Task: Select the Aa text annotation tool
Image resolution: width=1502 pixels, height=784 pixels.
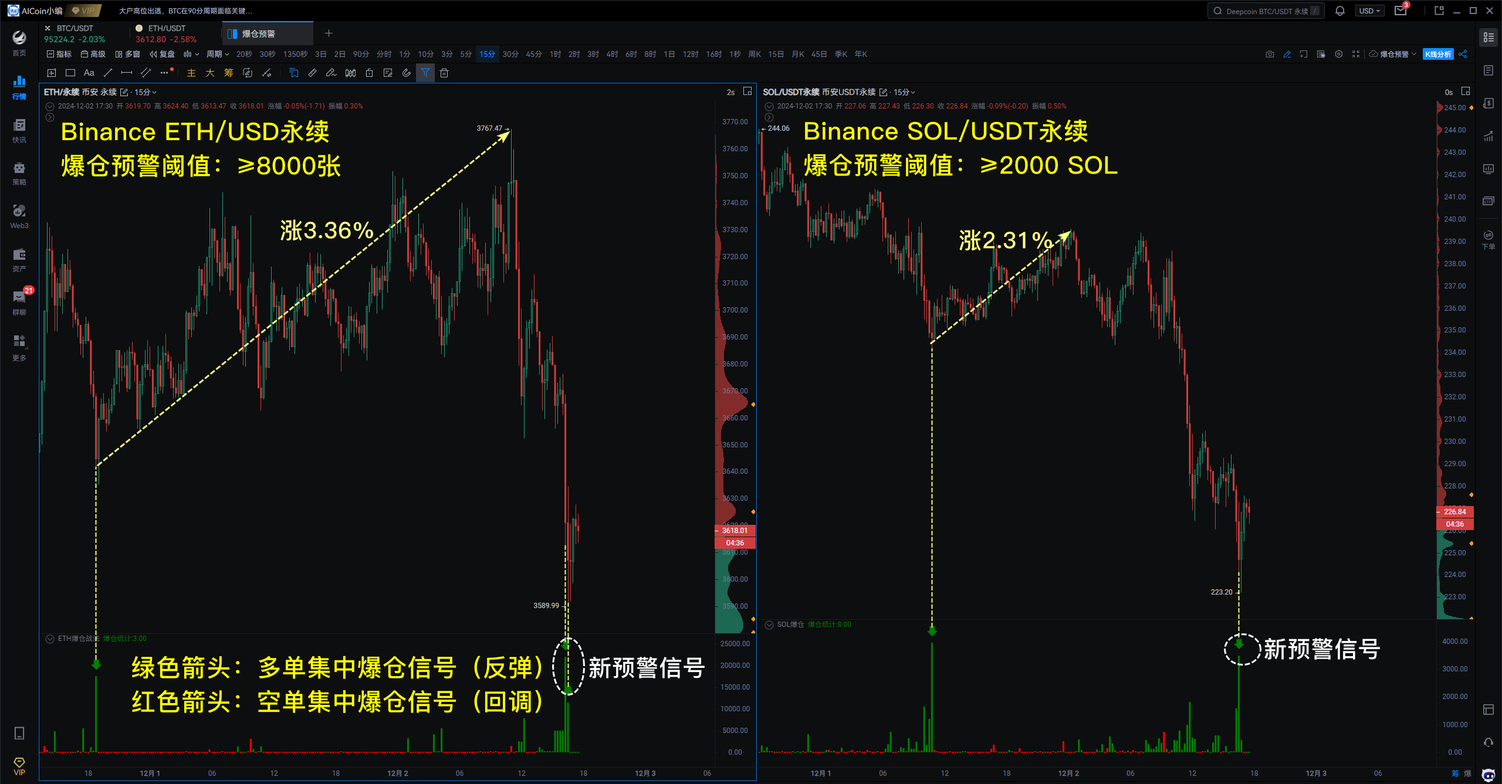Action: (x=89, y=73)
